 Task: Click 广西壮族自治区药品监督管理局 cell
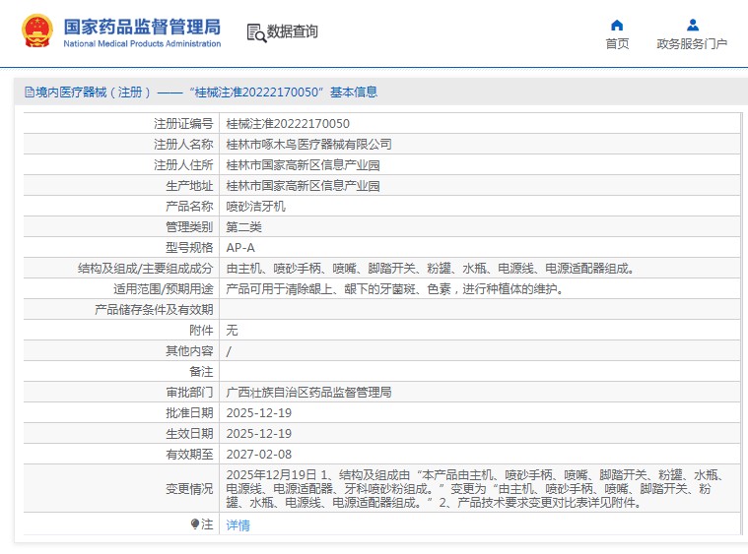click(x=308, y=393)
